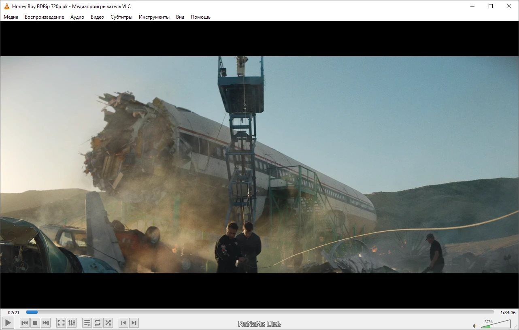Toggle random shuffle playback

108,323
